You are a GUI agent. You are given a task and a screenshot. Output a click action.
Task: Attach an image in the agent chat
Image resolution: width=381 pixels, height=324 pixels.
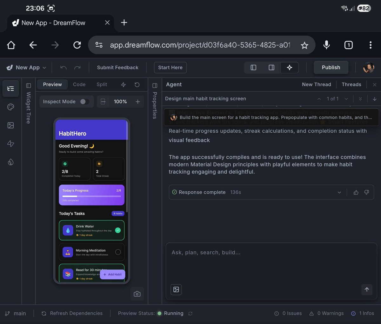coord(176,289)
